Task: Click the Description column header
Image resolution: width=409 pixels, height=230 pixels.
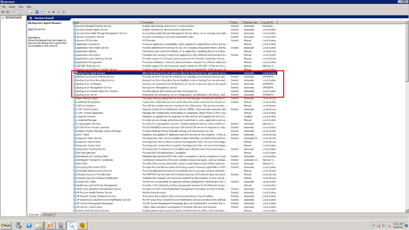Action: [x=185, y=22]
